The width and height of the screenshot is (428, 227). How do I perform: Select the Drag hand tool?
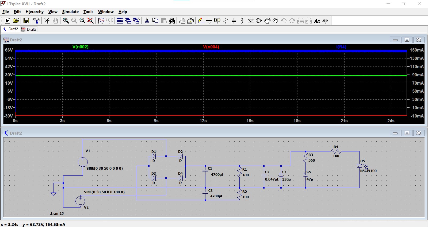click(276, 21)
